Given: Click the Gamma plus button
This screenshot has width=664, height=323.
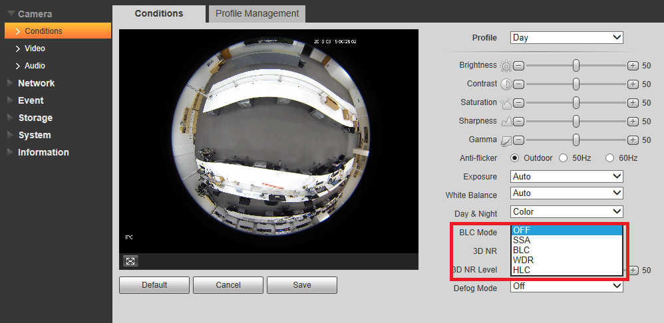Looking at the screenshot, I should tap(633, 140).
